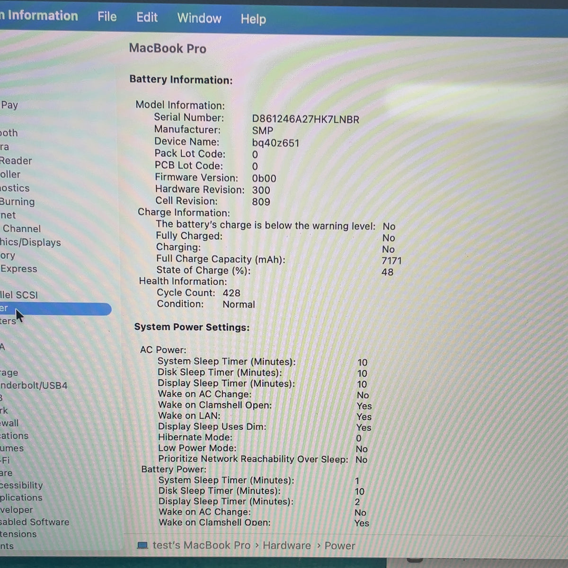
Task: Select the battery serial number value
Action: [x=305, y=119]
